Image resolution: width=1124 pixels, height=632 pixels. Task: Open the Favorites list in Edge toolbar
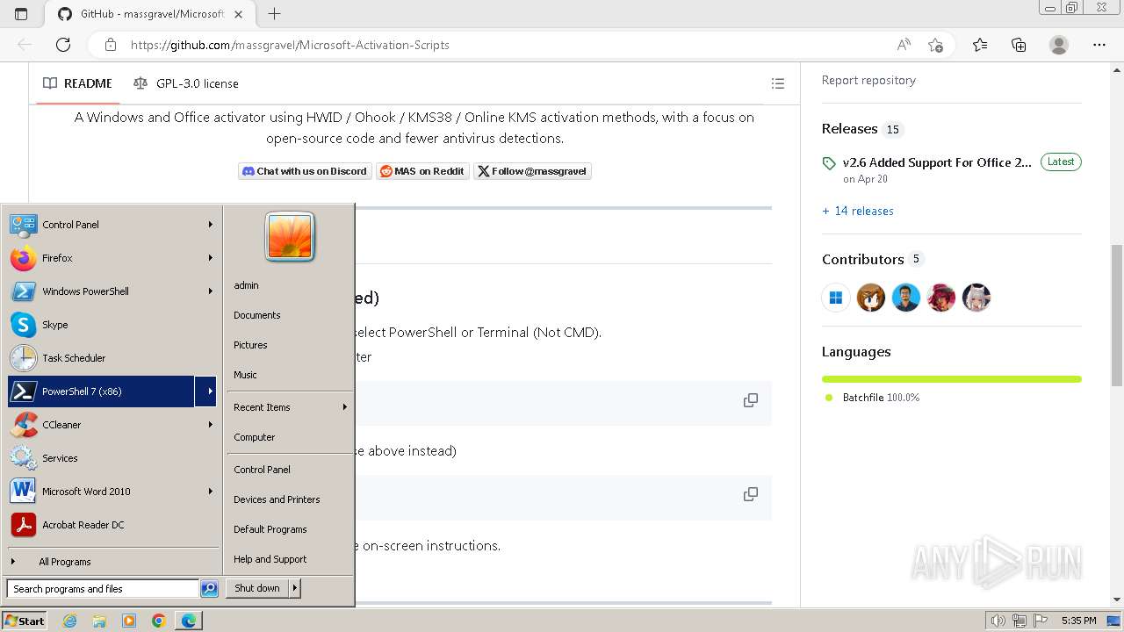[980, 45]
